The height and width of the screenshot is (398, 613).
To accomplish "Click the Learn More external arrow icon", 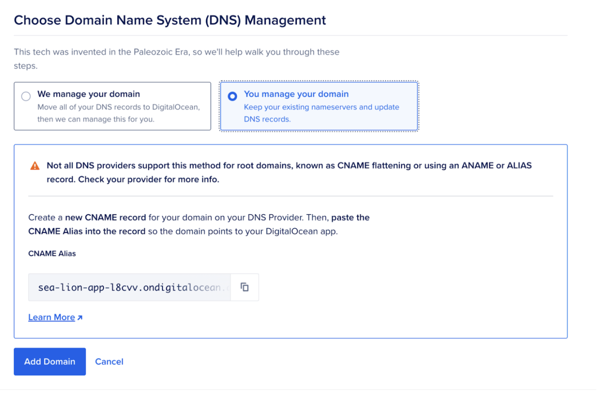I will [80, 318].
